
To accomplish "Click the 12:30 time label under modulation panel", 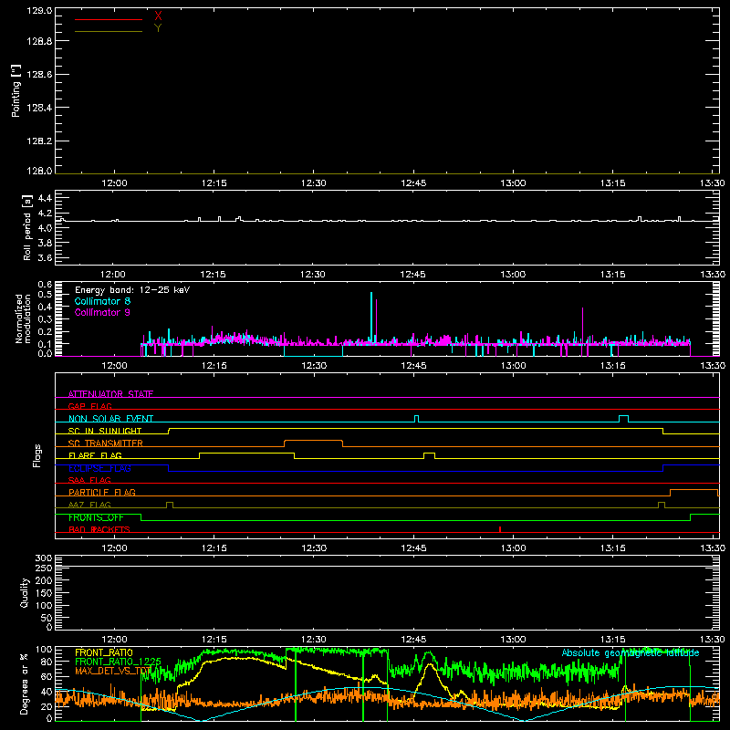I will click(314, 366).
